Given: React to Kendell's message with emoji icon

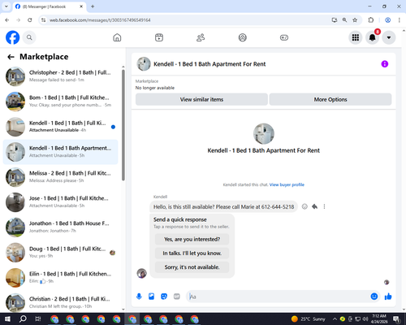Looking at the screenshot, I should [304, 206].
